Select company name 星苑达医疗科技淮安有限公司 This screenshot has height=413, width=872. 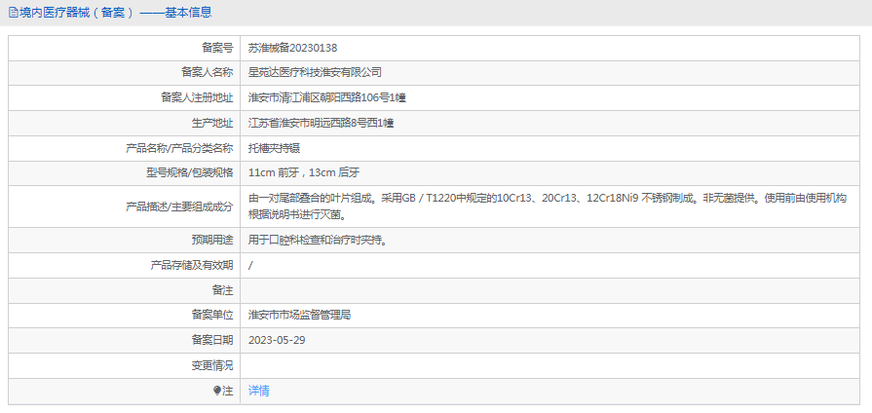click(315, 72)
